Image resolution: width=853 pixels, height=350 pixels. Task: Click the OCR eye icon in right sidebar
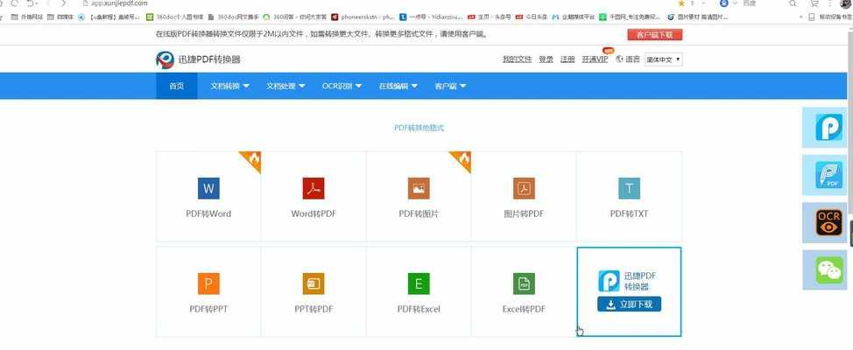pos(828,223)
